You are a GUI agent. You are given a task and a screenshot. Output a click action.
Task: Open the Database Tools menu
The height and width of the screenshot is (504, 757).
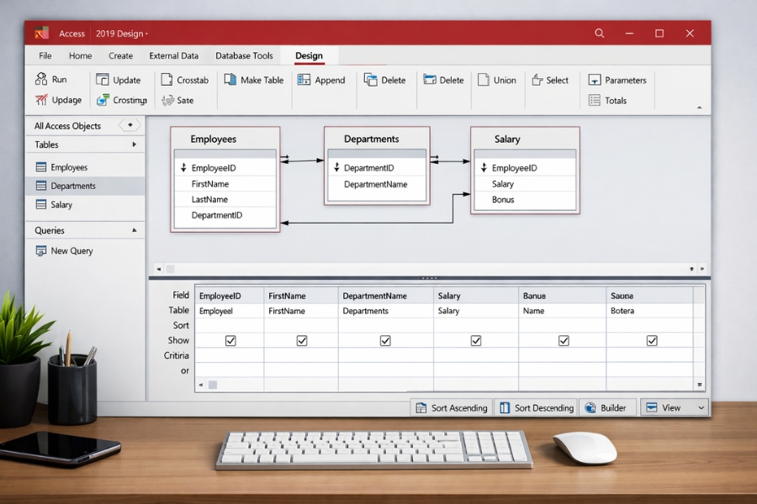coord(244,55)
